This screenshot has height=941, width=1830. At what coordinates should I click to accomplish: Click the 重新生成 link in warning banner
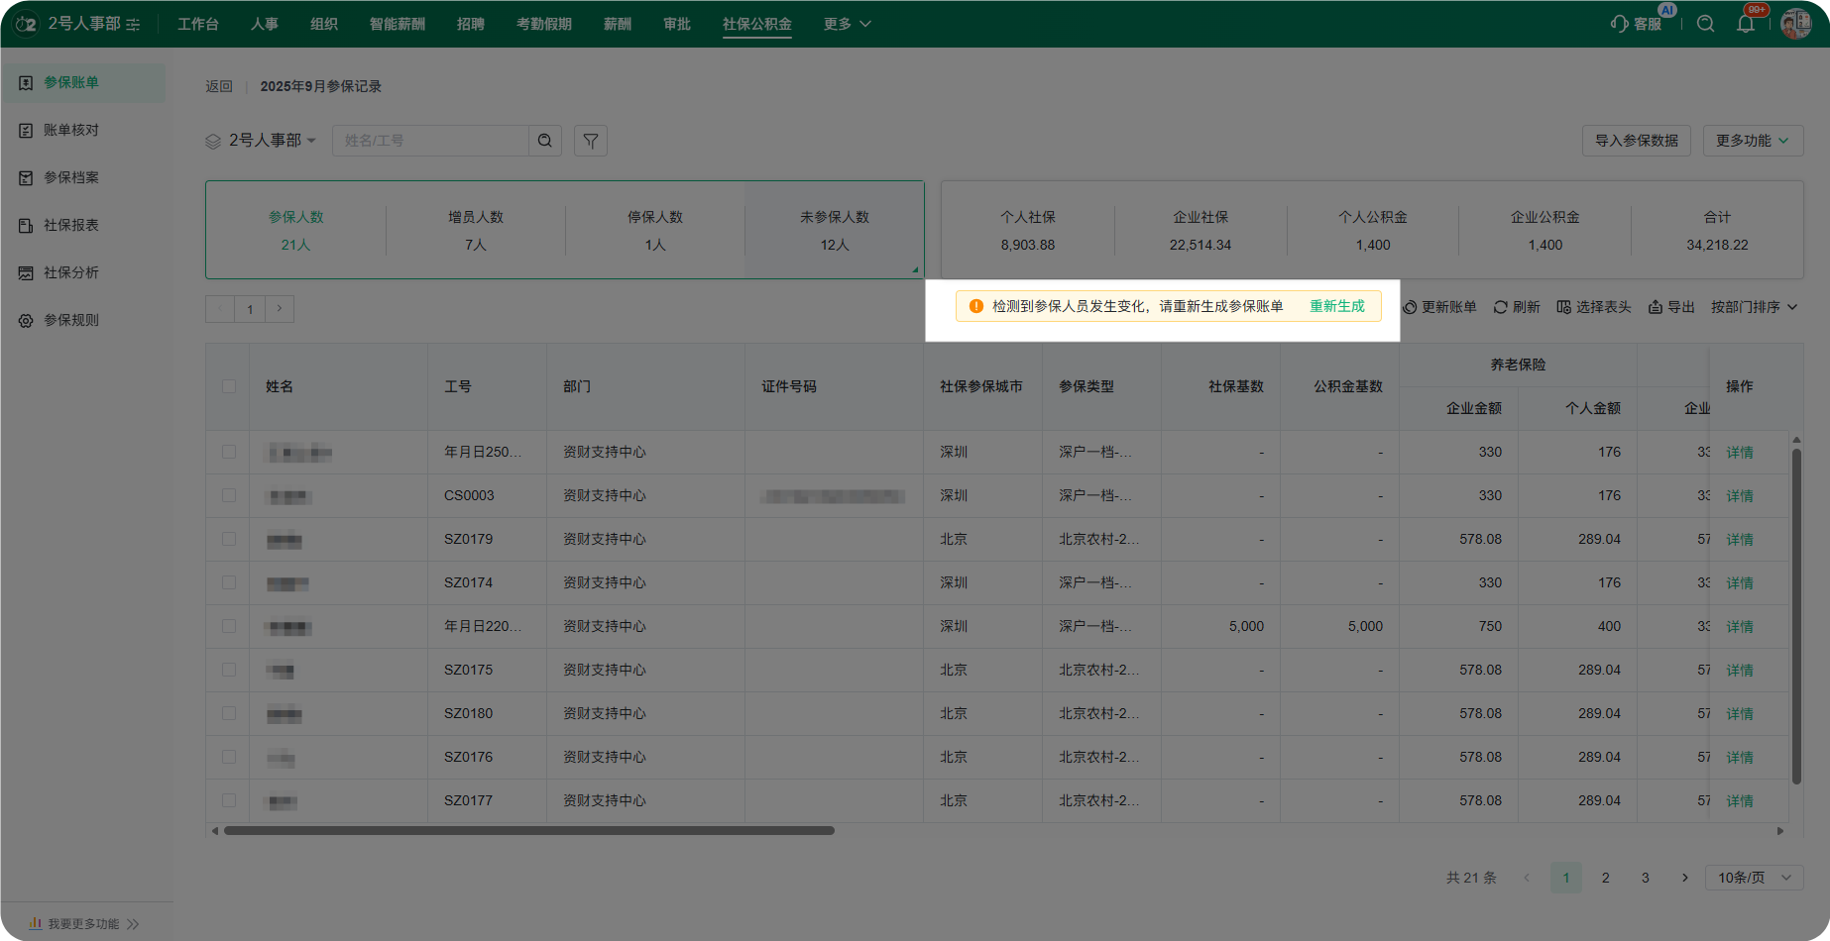coord(1336,306)
